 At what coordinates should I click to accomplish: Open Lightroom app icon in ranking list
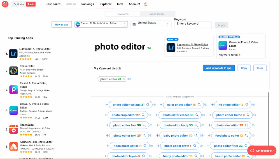point(13,54)
